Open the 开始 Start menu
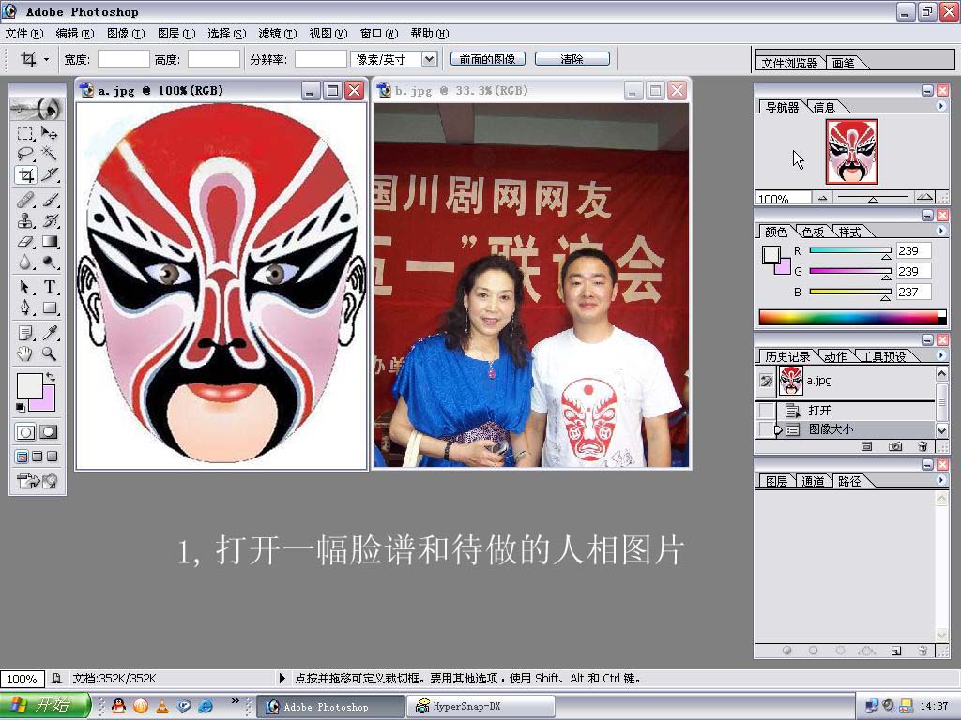Screen dimensions: 961x720 [45, 706]
